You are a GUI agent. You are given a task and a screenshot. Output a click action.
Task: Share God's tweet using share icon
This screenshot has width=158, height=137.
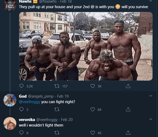pyautogui.click(x=128, y=109)
